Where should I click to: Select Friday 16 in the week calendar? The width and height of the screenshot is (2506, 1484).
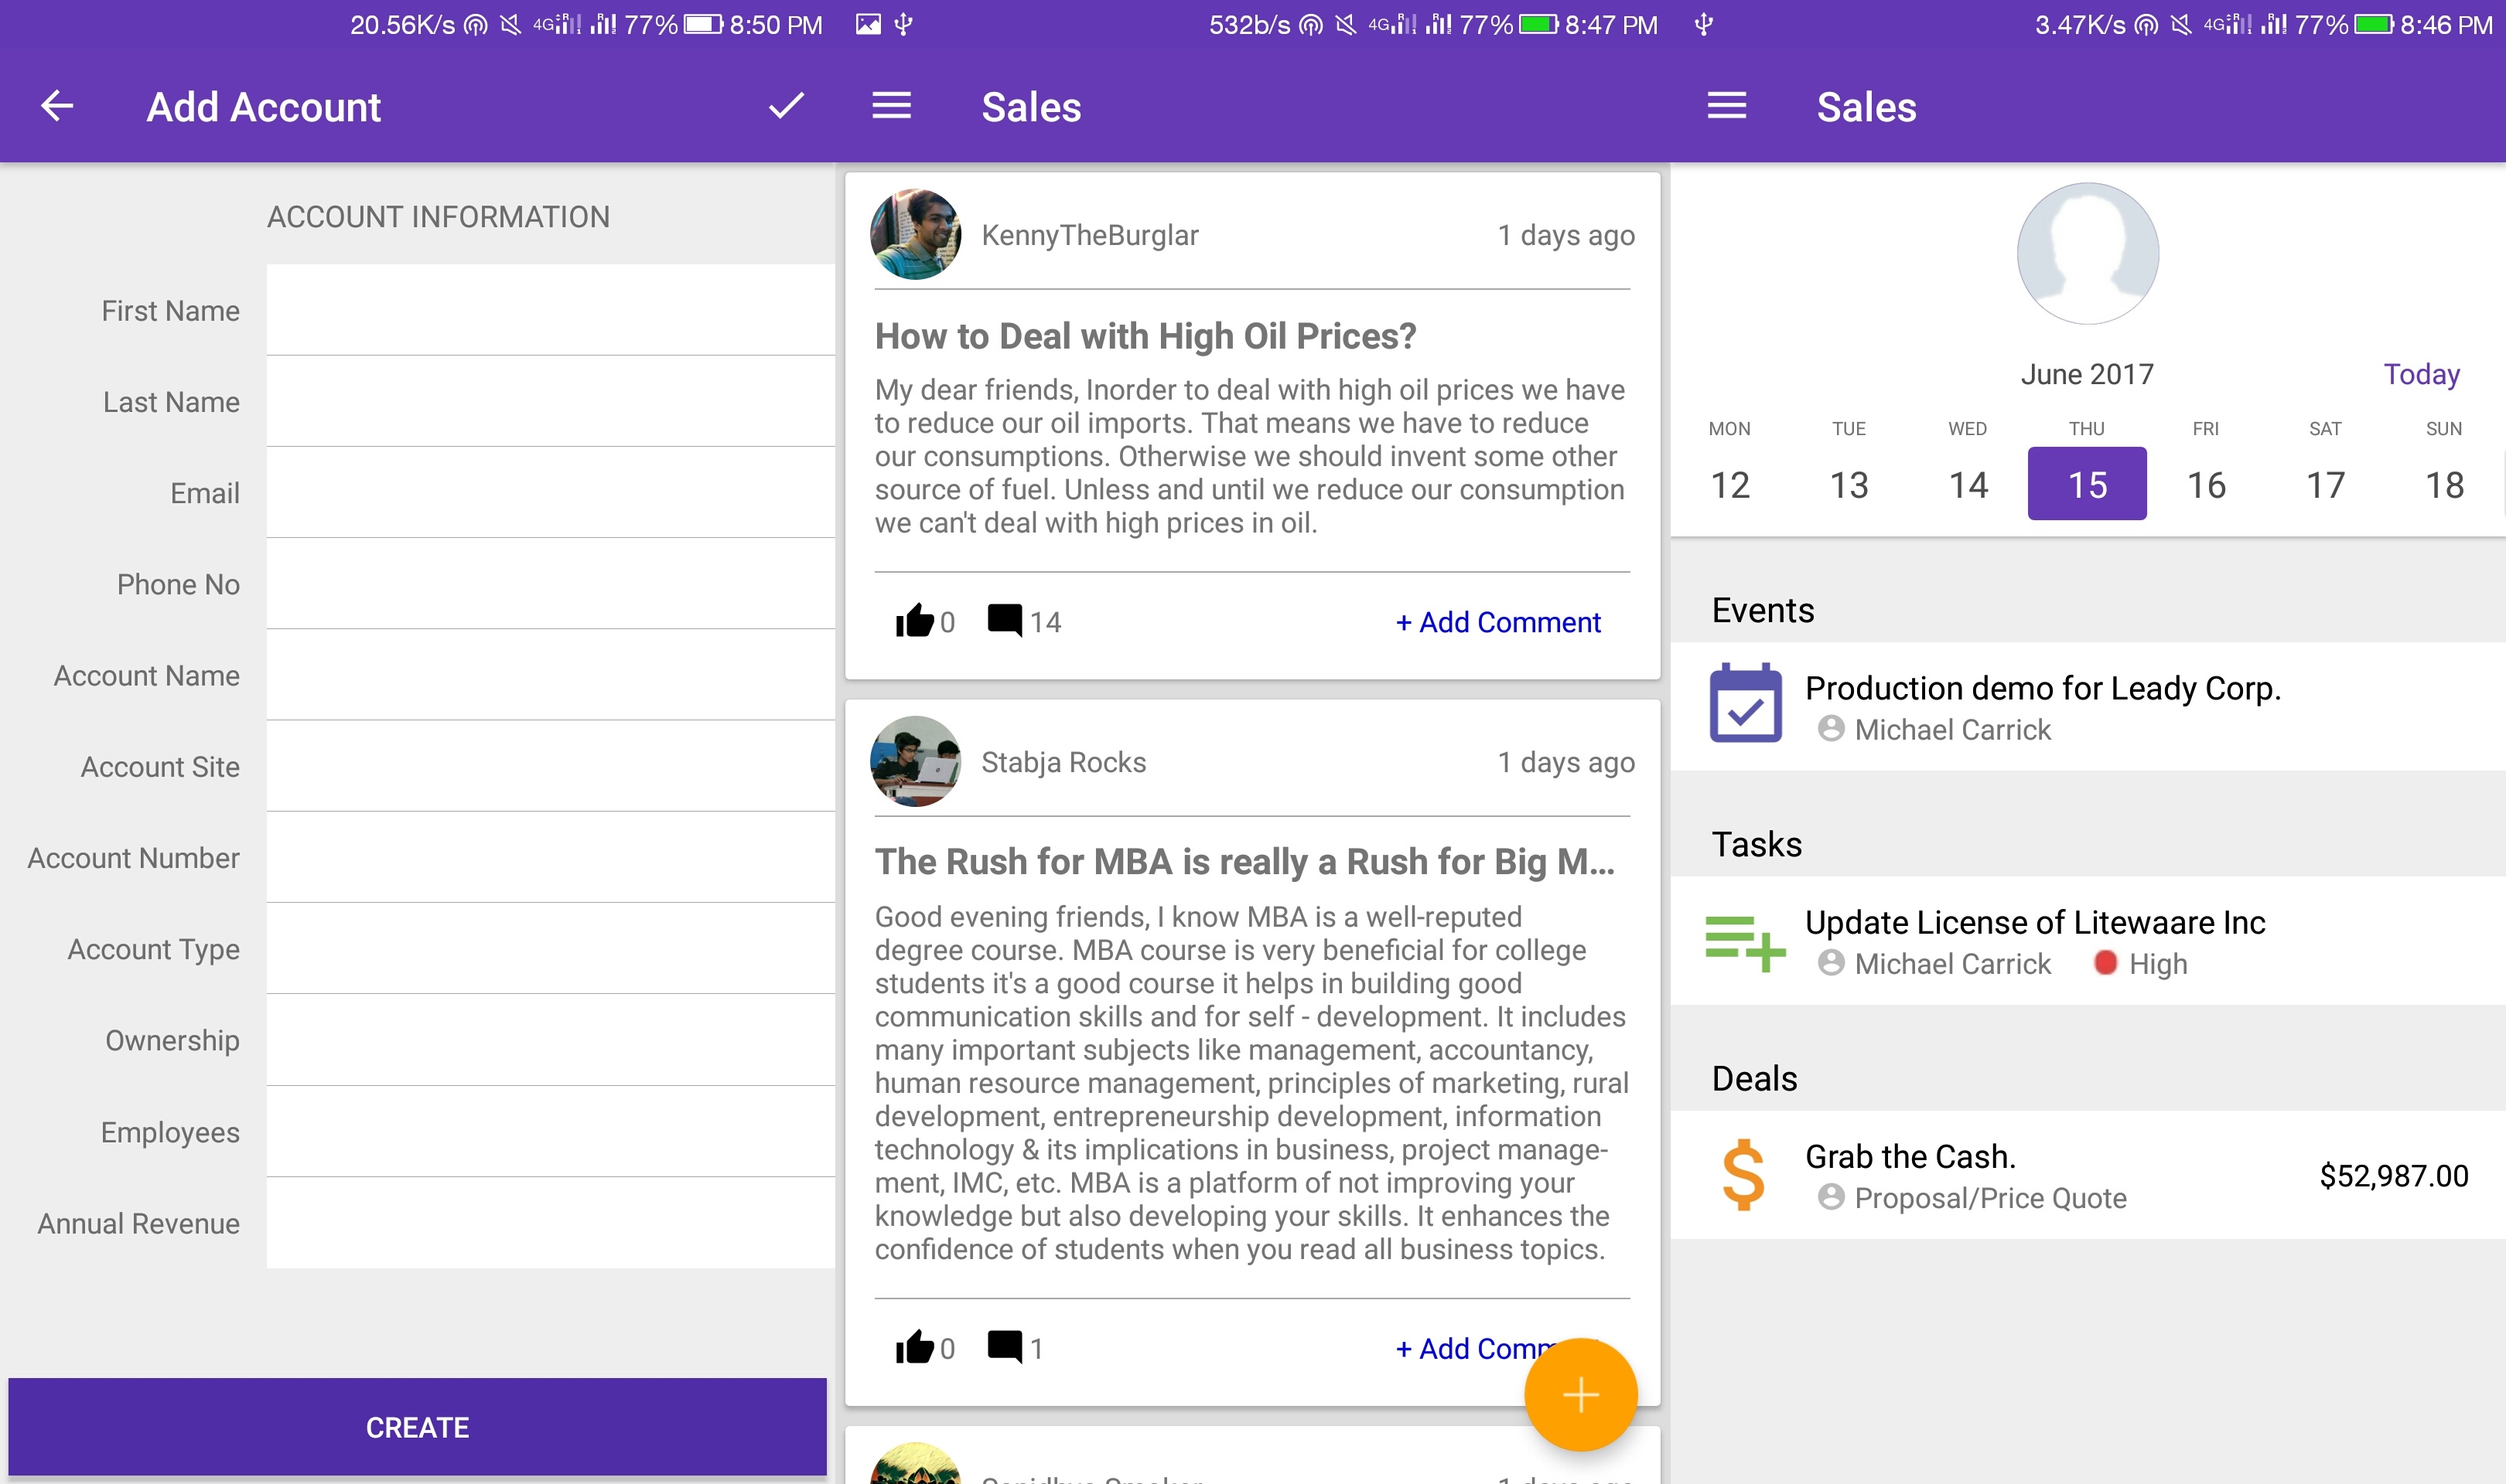[2206, 485]
